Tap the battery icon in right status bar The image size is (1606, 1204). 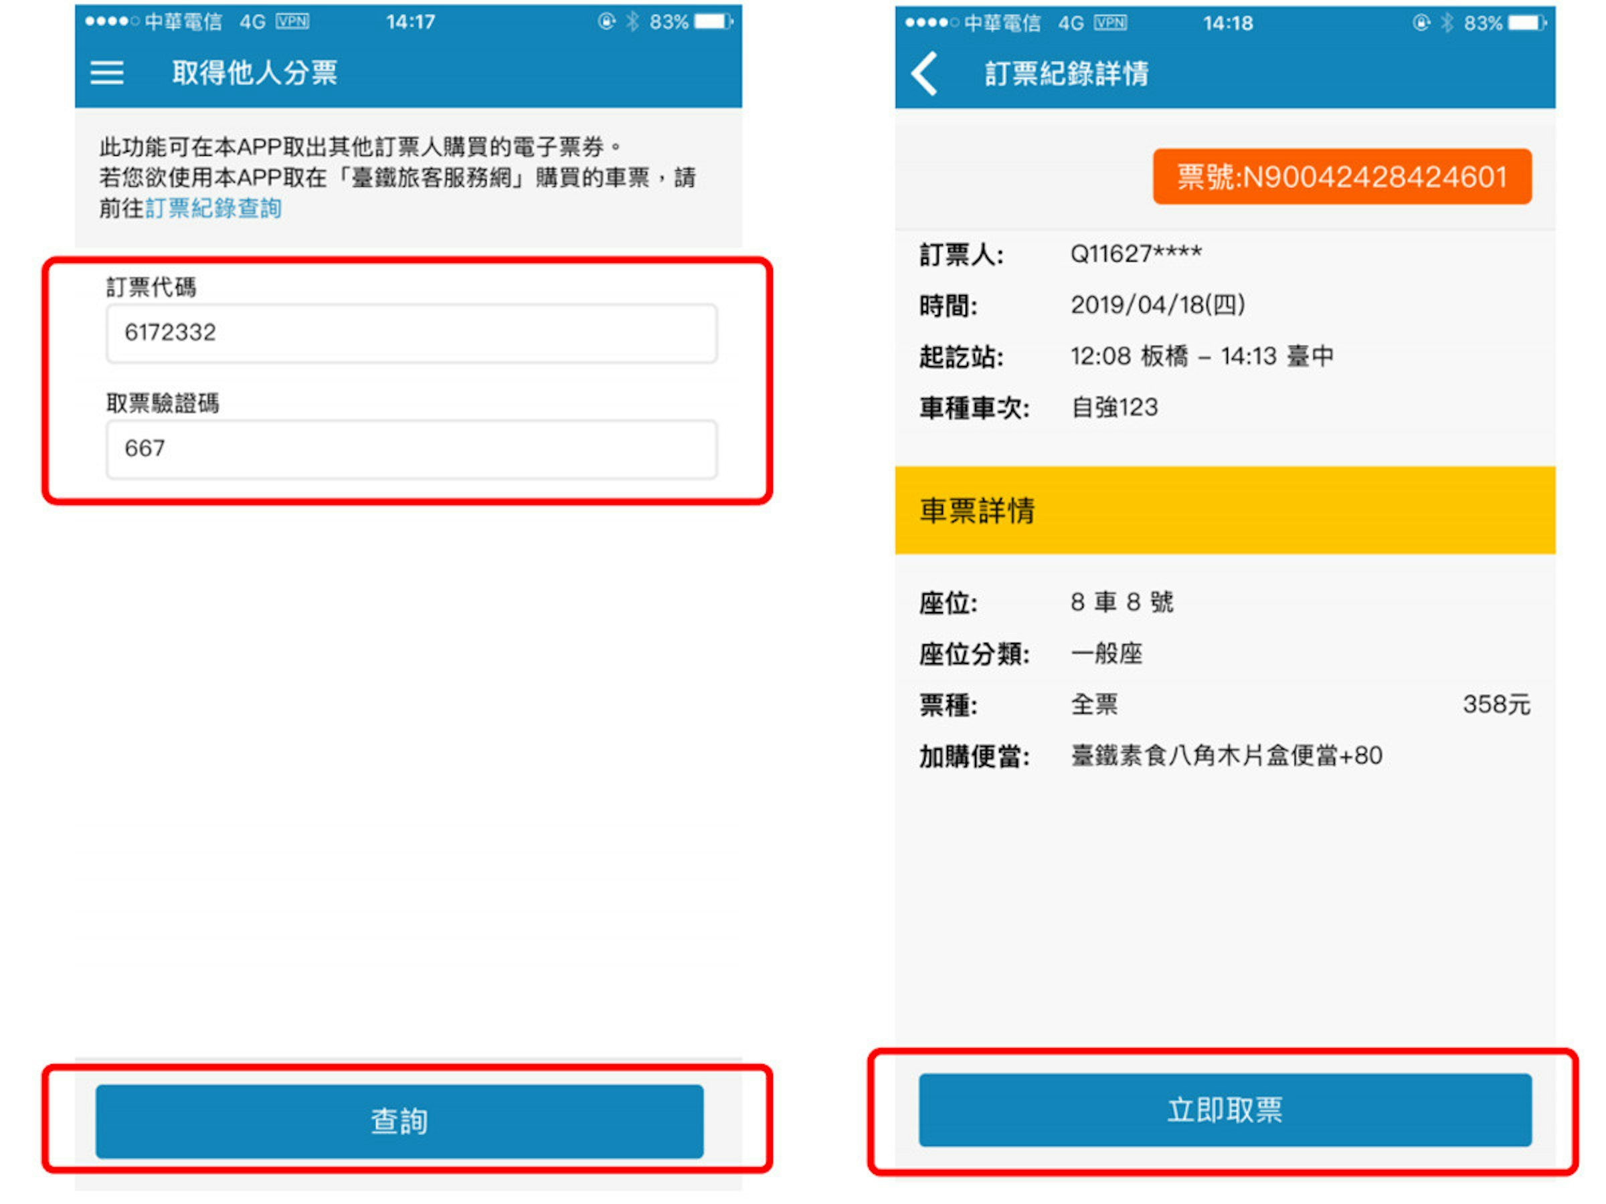[x=1527, y=23]
